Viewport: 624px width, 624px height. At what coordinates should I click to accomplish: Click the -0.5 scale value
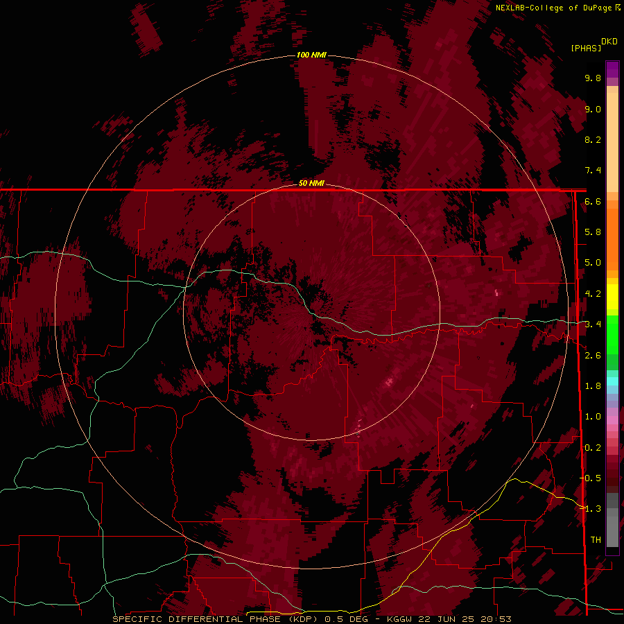click(590, 478)
